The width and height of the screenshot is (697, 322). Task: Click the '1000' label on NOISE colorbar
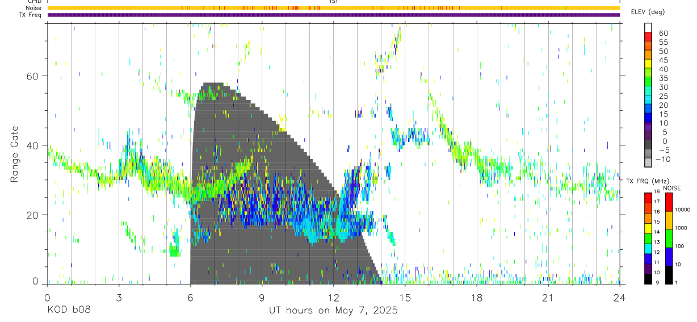pos(681,228)
